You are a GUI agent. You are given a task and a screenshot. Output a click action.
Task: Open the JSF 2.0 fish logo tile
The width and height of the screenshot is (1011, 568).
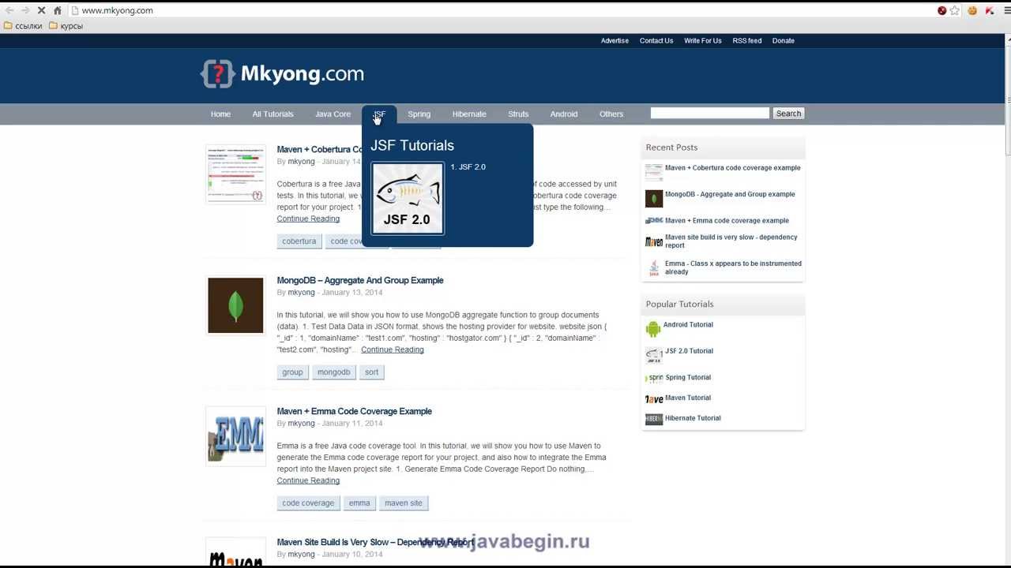click(408, 199)
